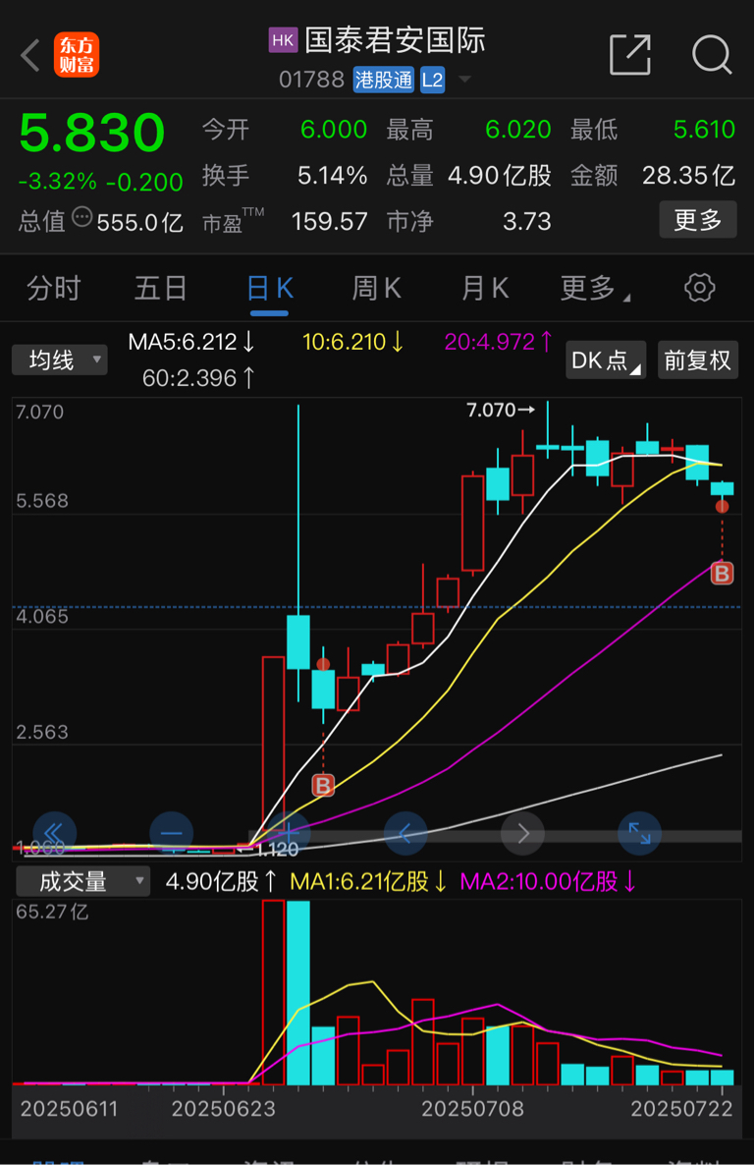Open the 均线 indicator dropdown

pos(59,361)
